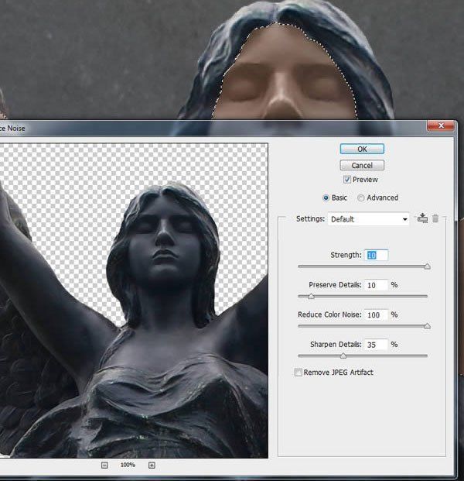Click the Strength slider handle
464x481 pixels.
pos(427,266)
